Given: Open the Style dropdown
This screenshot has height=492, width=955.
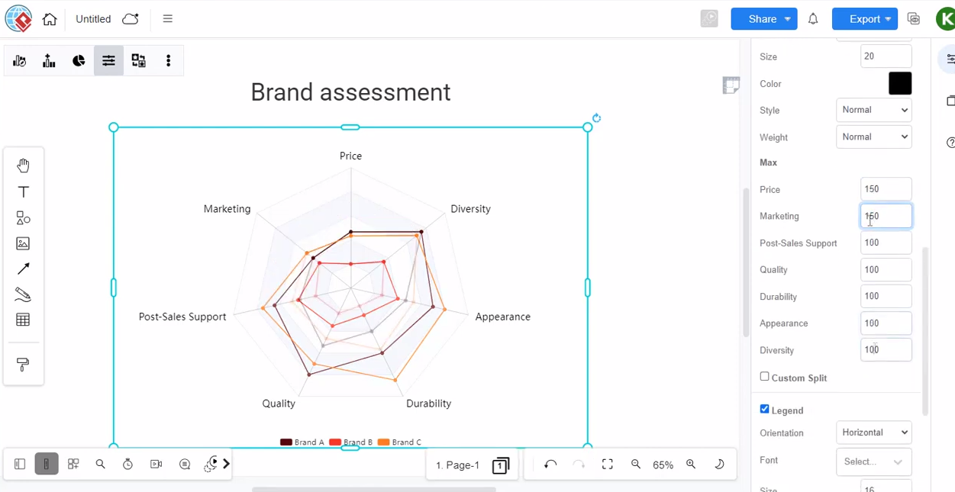Looking at the screenshot, I should 873,110.
